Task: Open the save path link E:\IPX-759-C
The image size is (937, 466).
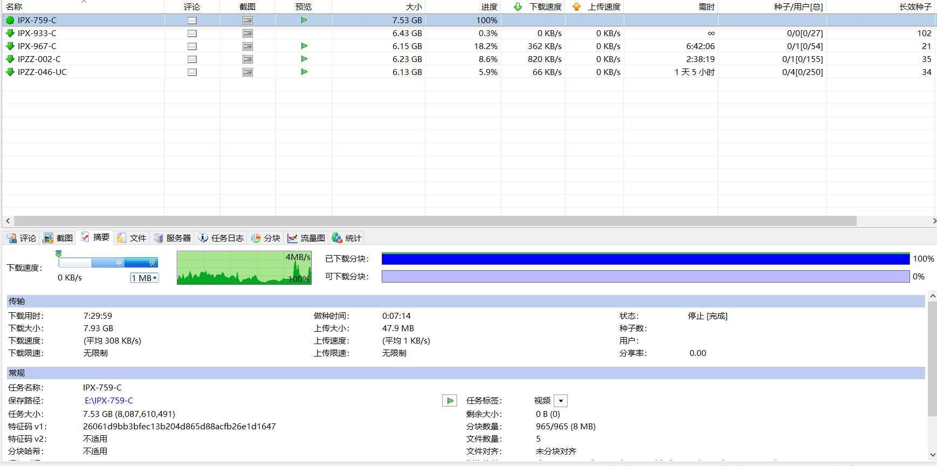Action: [x=108, y=401]
